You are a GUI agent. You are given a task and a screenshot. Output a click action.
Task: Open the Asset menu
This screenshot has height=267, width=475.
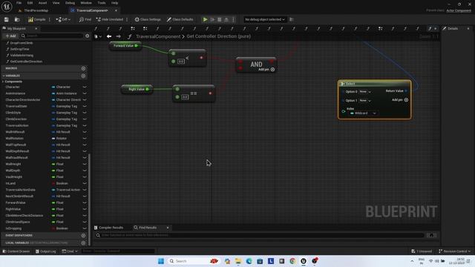coord(43,3)
